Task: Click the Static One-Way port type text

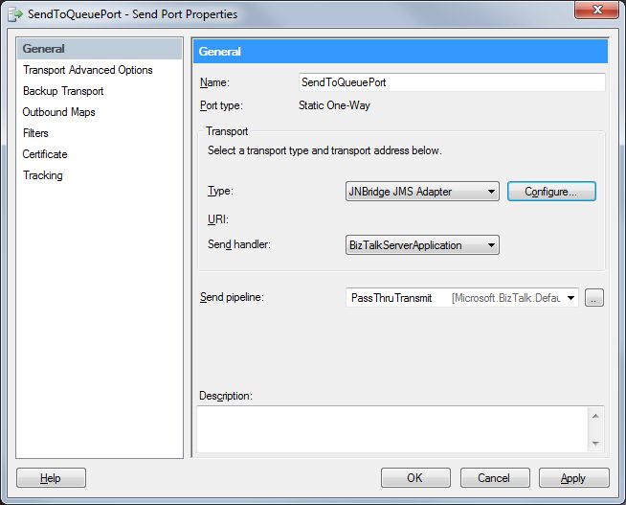Action: point(334,105)
